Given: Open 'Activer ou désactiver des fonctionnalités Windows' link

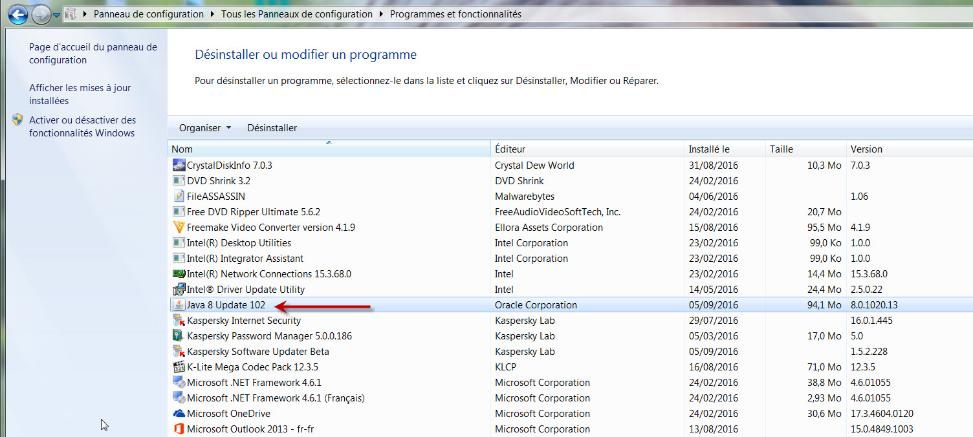Looking at the screenshot, I should click(x=82, y=127).
